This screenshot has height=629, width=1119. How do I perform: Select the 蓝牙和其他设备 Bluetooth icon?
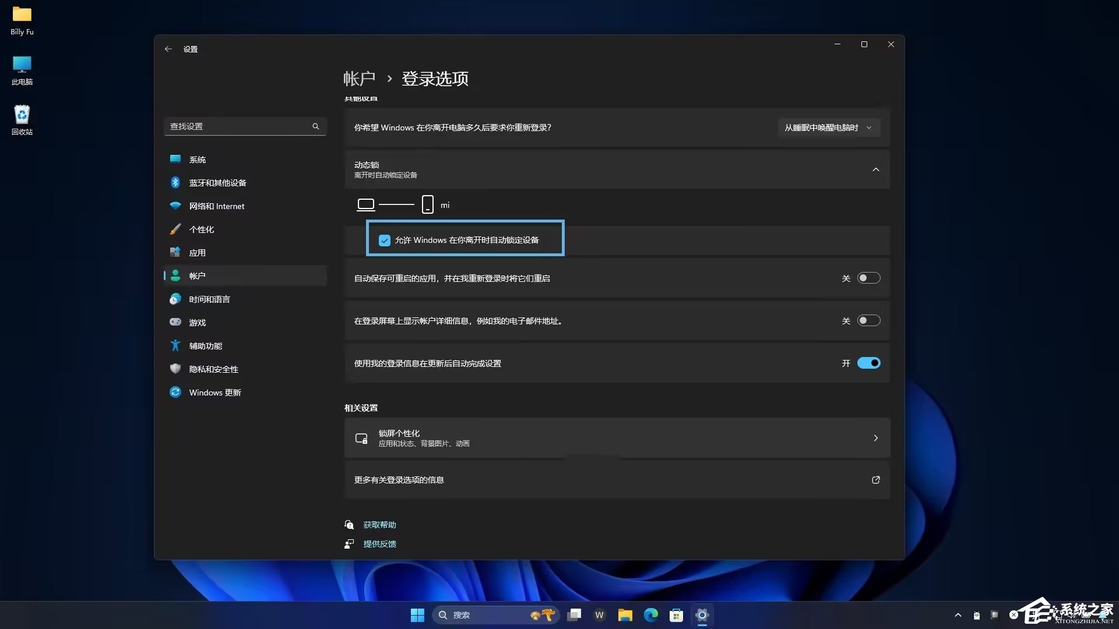pyautogui.click(x=175, y=182)
